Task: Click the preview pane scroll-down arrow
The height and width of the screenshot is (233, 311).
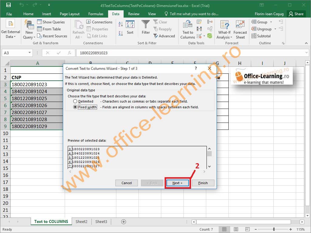Action: 209,167
